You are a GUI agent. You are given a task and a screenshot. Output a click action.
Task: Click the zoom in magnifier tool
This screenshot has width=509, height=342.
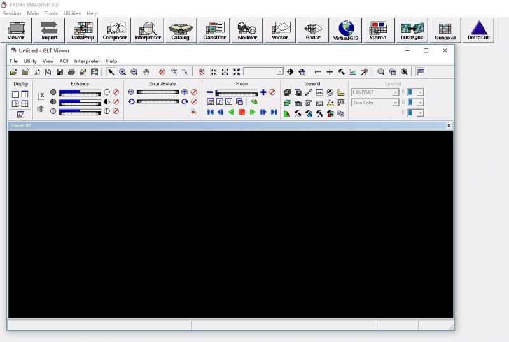pyautogui.click(x=122, y=72)
